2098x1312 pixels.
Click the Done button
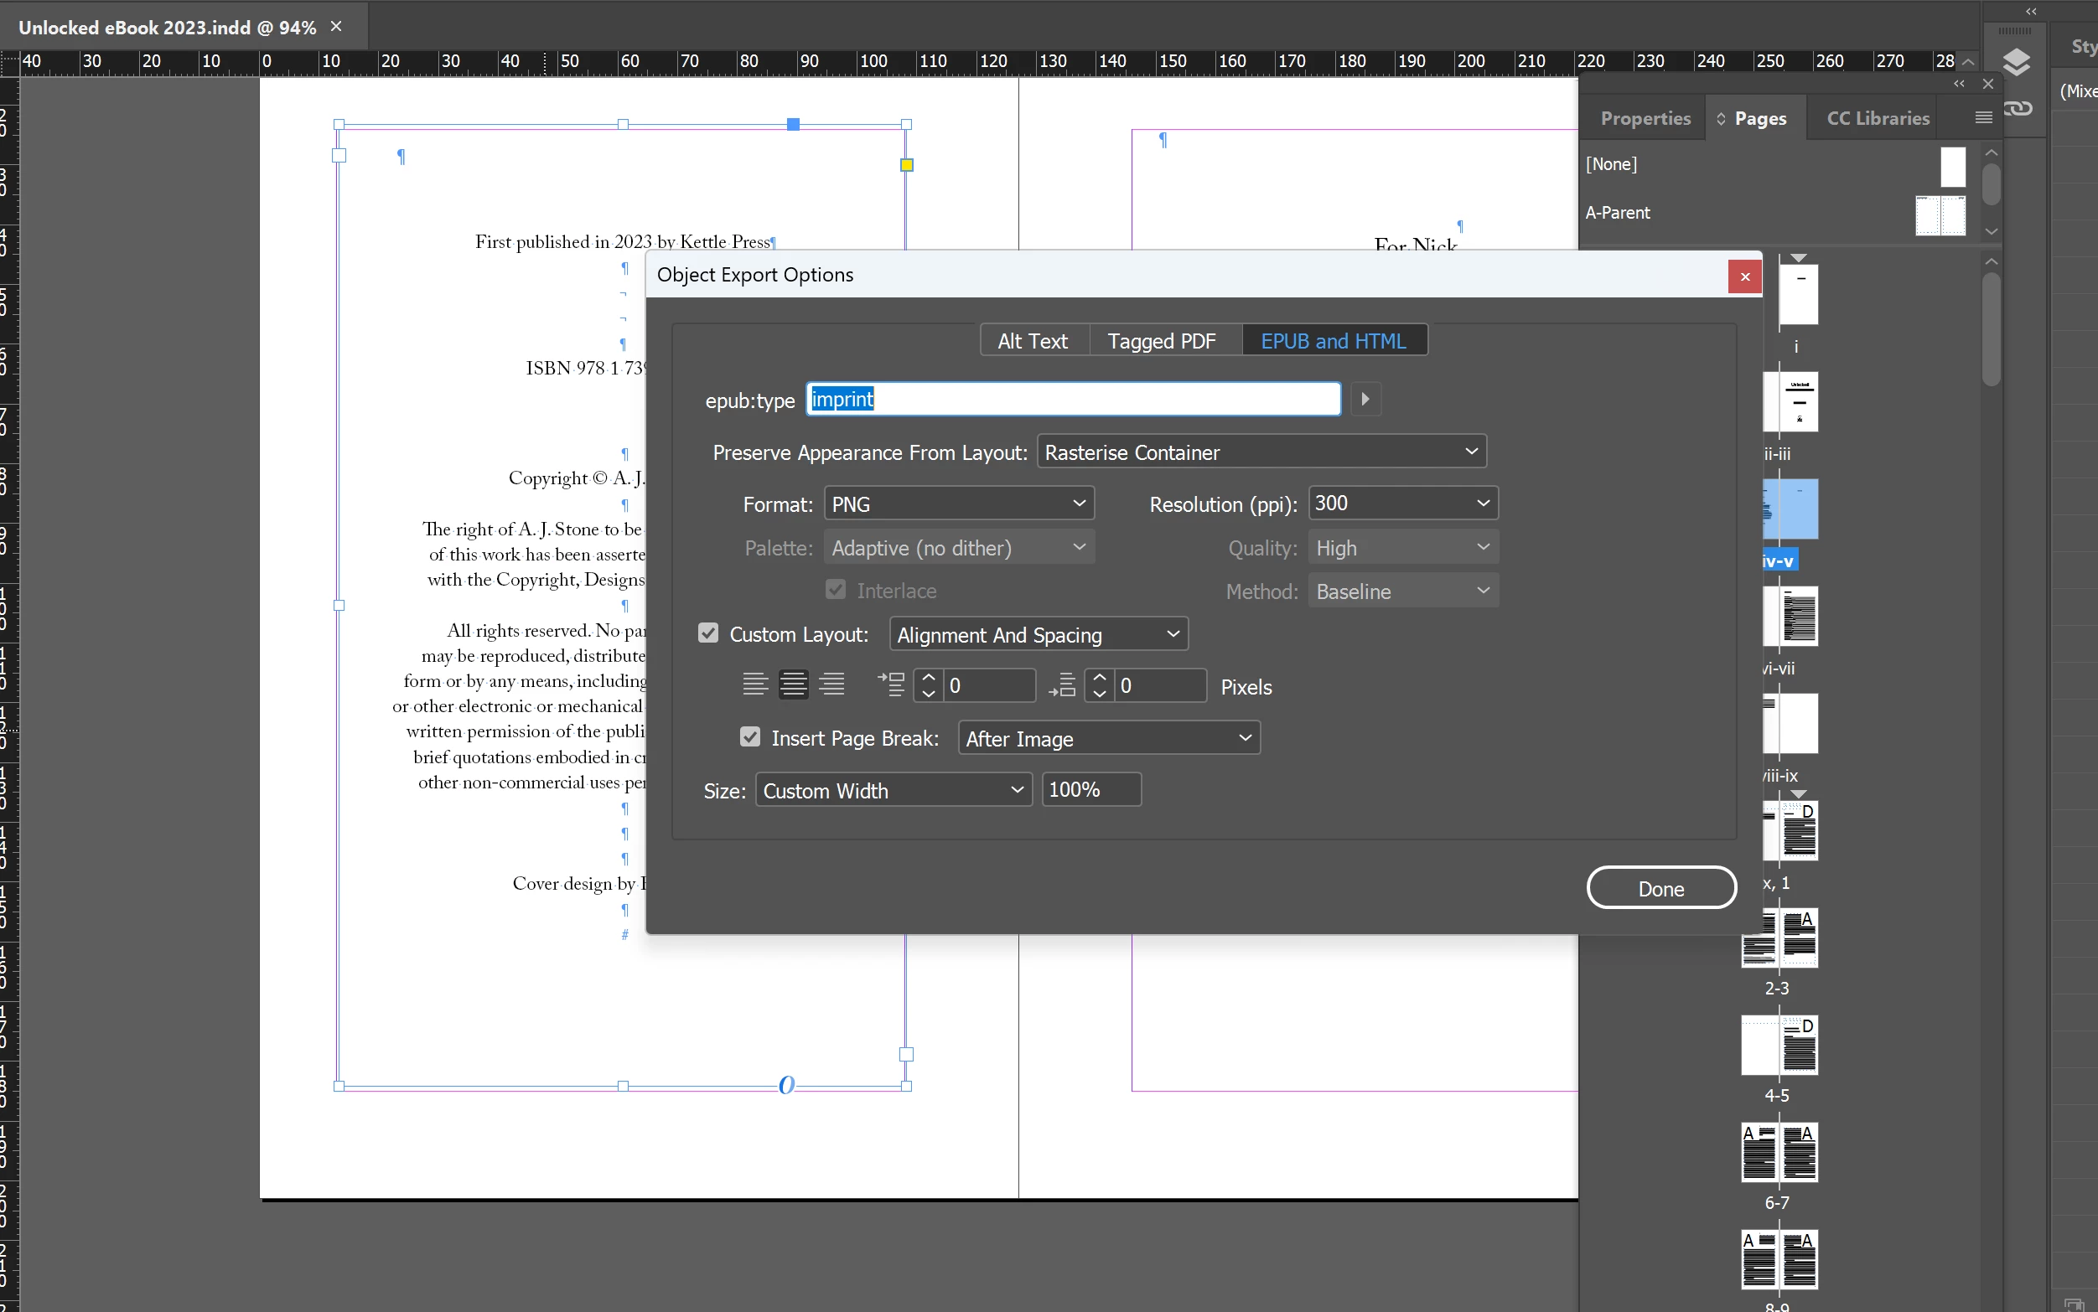(1660, 889)
